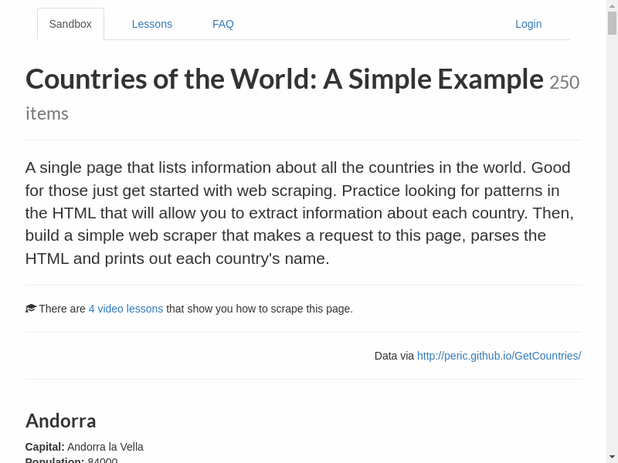Follow the GetCountries data source link

(499, 356)
